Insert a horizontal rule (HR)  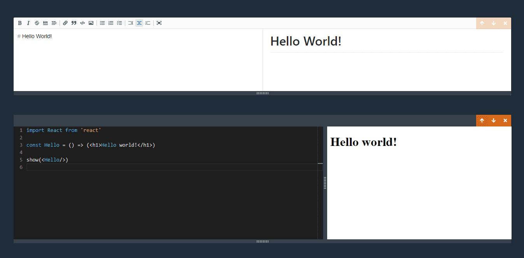click(46, 23)
